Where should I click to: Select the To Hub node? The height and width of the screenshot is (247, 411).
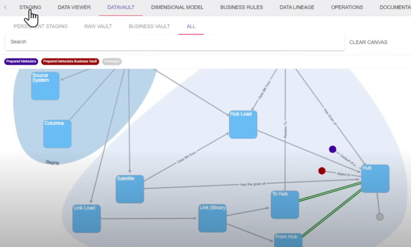click(285, 205)
